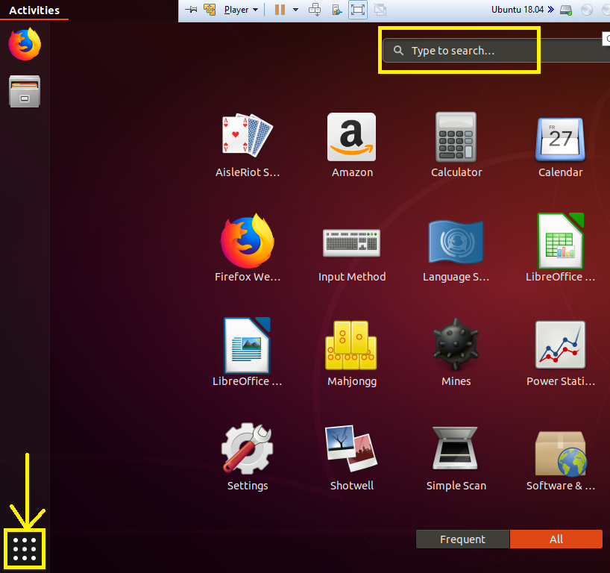
Task: Expand the Ubuntu 18.04 chevron arrows
Action: click(550, 10)
